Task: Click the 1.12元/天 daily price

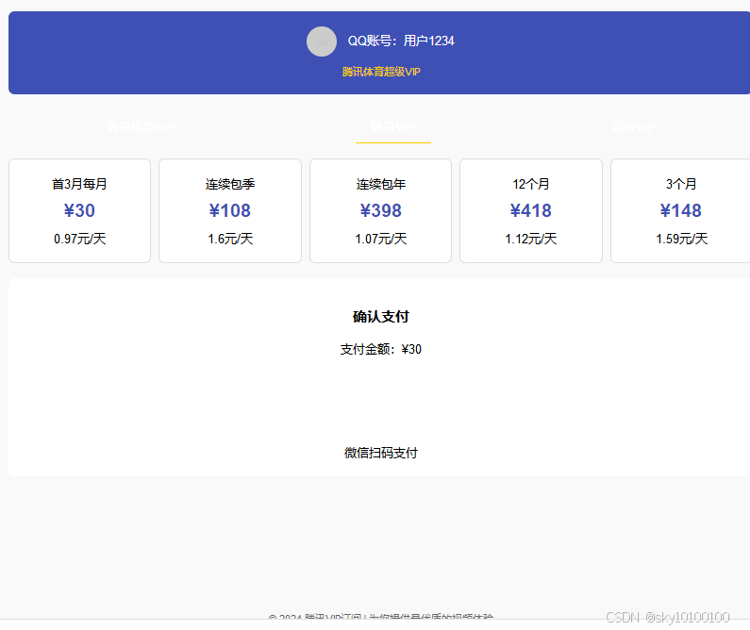Action: (531, 239)
